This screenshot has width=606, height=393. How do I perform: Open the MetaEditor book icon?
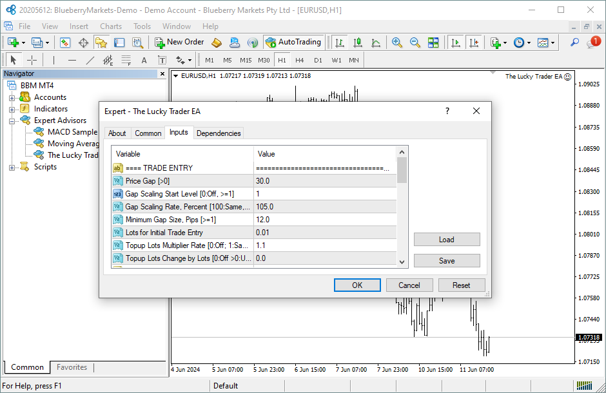coord(217,42)
